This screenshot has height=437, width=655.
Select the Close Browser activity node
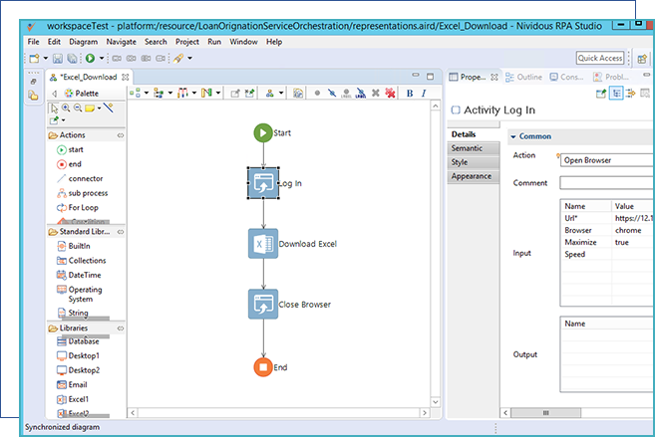263,305
